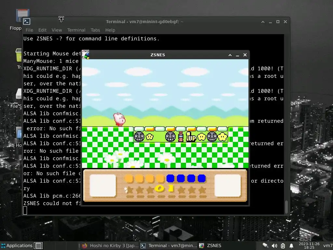
Task: Click the right empty helper box
Action: [228, 186]
